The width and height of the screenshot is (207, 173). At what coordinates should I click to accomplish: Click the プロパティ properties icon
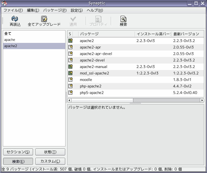coord(98,19)
